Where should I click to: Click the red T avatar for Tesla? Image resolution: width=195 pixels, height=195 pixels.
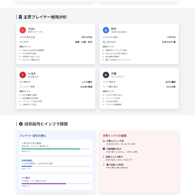click(23, 30)
